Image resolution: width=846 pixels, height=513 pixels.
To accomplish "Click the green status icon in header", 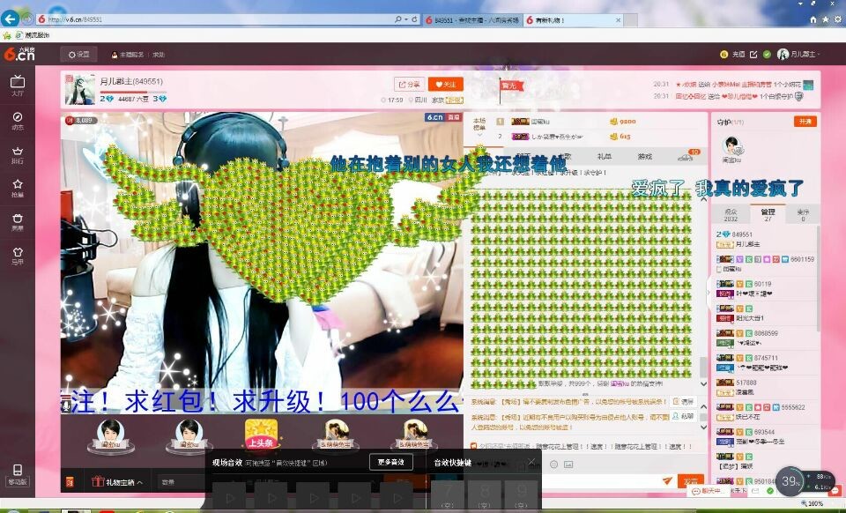I will point(767,54).
